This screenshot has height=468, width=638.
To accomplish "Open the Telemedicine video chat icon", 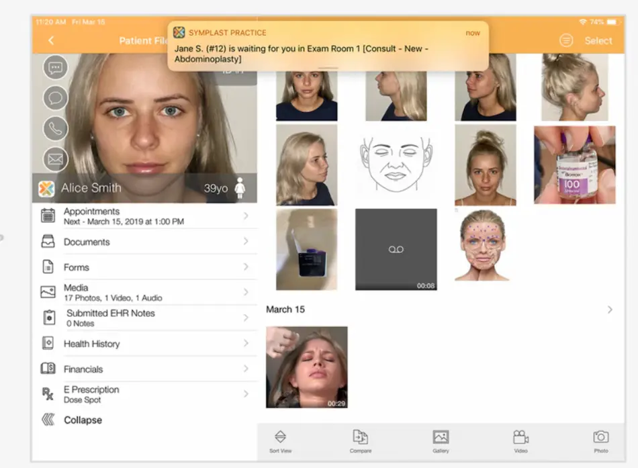I will click(x=54, y=67).
